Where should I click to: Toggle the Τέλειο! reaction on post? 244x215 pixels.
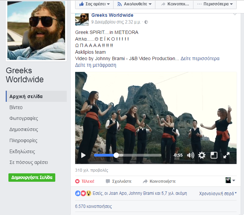85,181
